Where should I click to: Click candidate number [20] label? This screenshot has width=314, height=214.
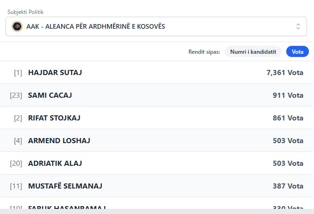tap(16, 164)
